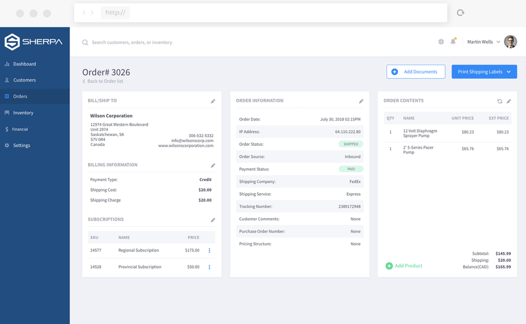Edit Order Information using its pencil icon

coord(361,101)
